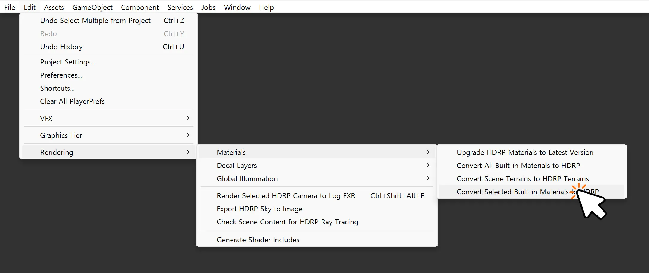Open the Window menu
Viewport: 649px width, 273px height.
click(x=237, y=7)
